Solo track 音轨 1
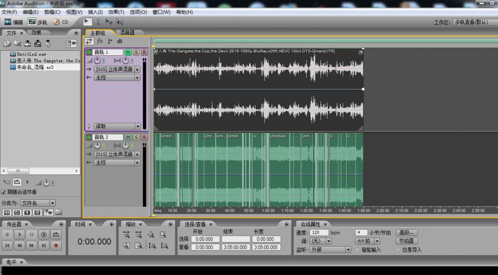This screenshot has width=498, height=275. [136, 52]
